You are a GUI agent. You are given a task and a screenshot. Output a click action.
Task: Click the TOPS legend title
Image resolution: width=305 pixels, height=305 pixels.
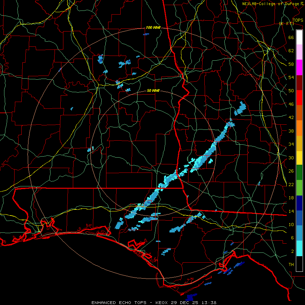[x=298, y=20]
